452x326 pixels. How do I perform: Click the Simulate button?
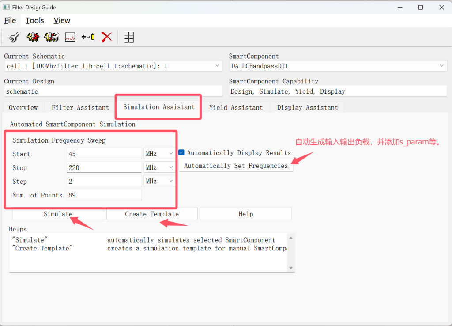point(58,214)
